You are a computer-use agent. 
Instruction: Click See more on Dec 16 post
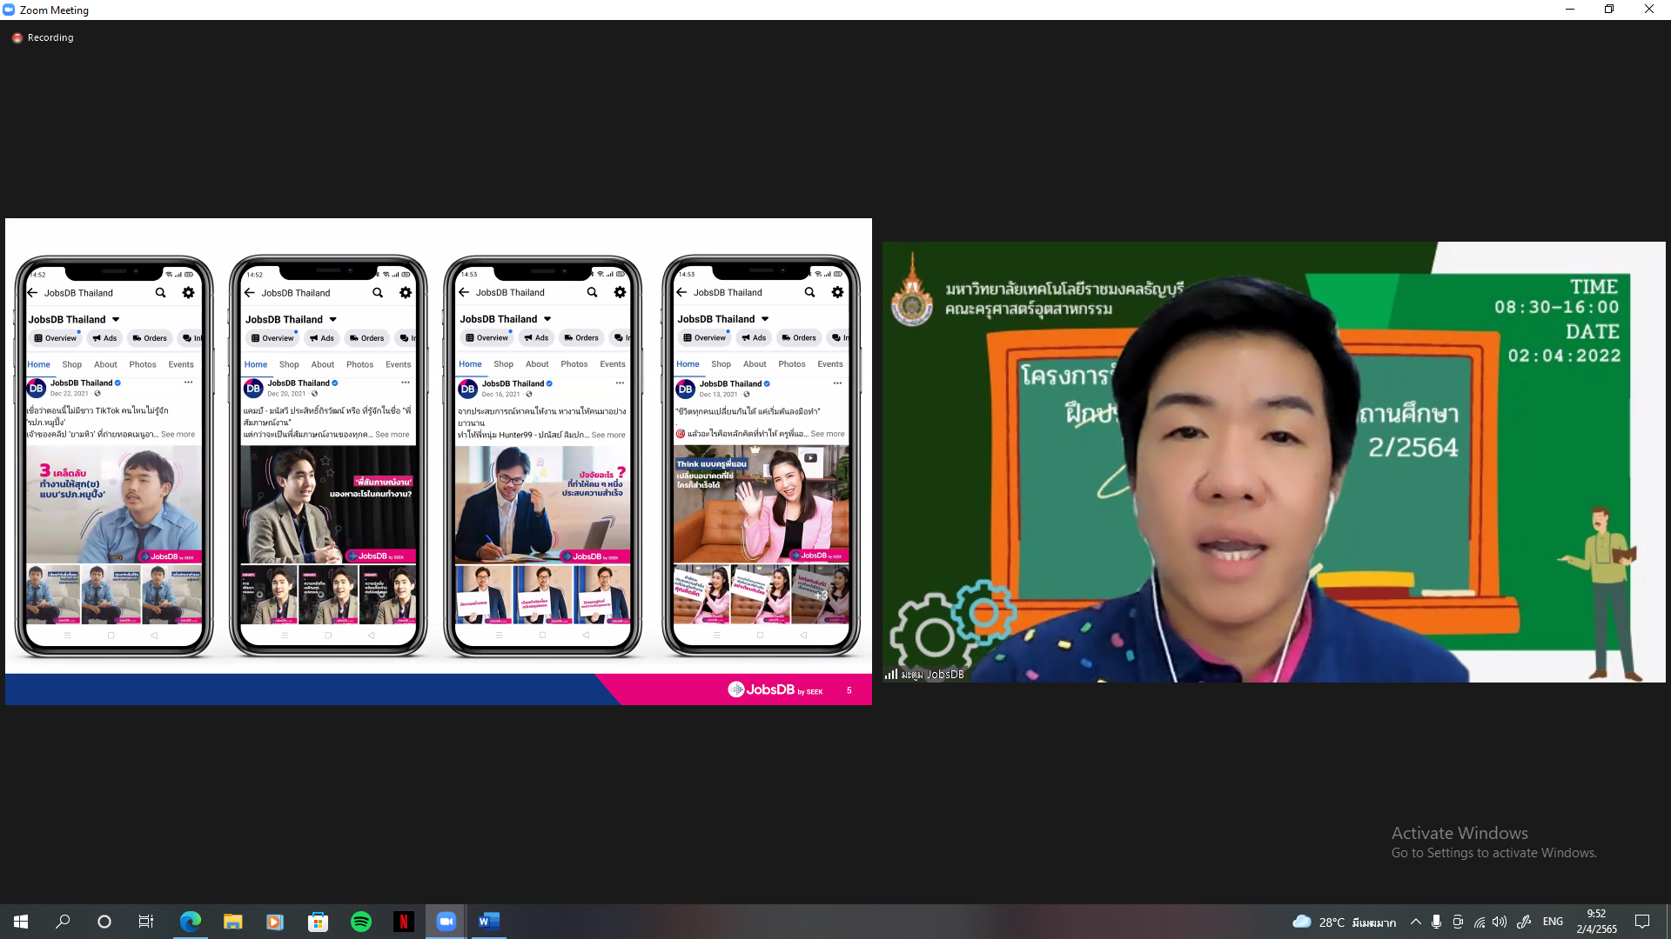608,435
